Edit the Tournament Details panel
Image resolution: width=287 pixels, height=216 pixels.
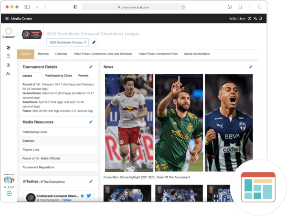pyautogui.click(x=91, y=67)
